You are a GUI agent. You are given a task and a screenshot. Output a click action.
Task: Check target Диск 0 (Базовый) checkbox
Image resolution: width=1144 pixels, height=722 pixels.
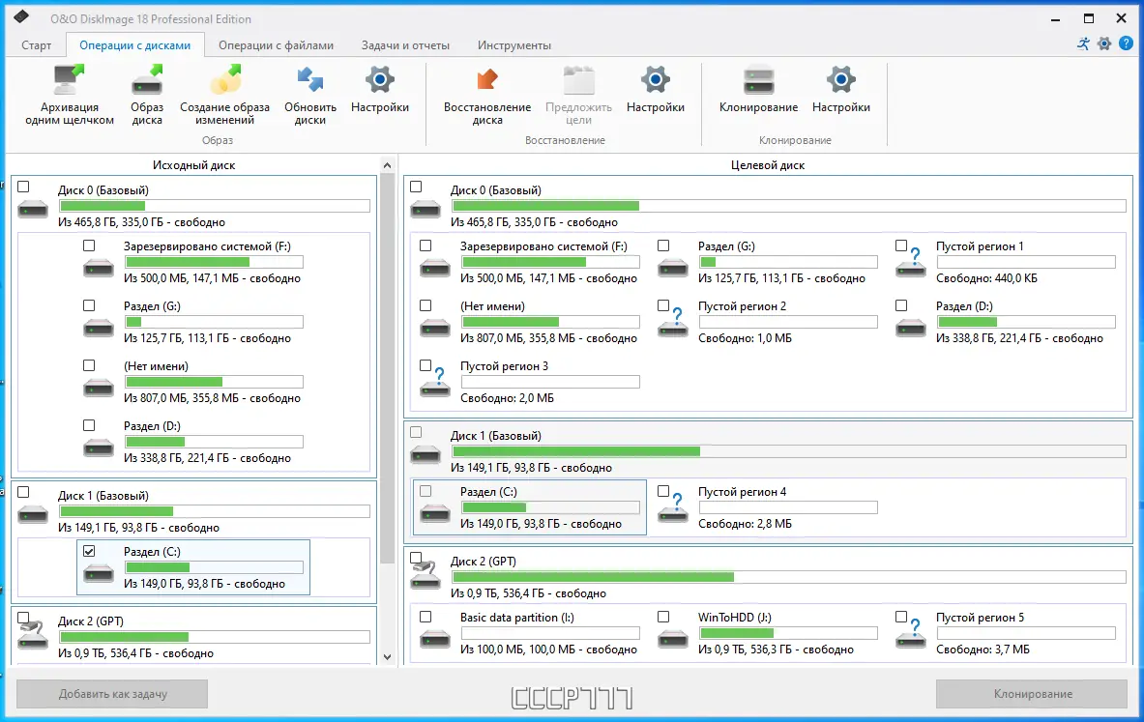point(416,187)
